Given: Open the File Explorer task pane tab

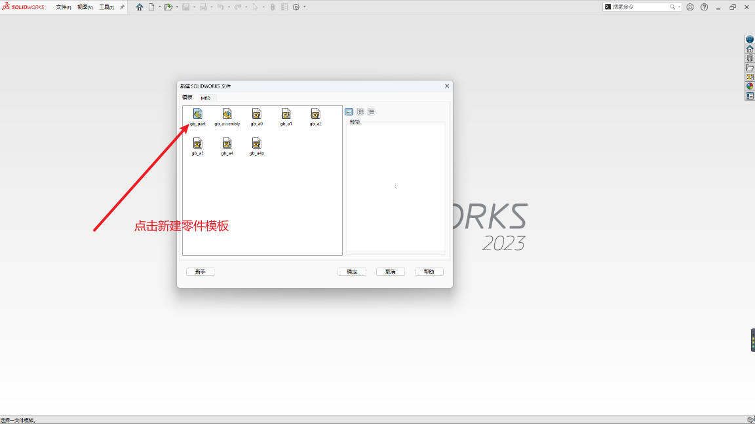Looking at the screenshot, I should [x=750, y=68].
